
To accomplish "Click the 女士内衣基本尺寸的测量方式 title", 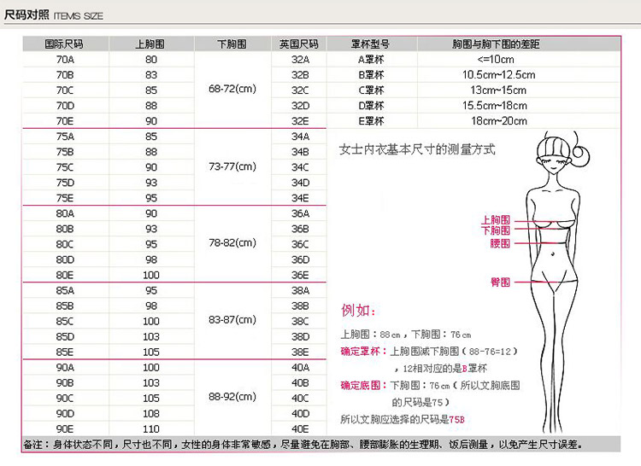I will 417,149.
